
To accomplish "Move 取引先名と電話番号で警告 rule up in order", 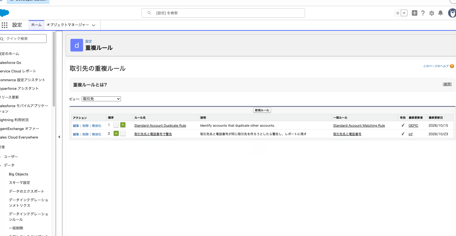I will coord(116,134).
